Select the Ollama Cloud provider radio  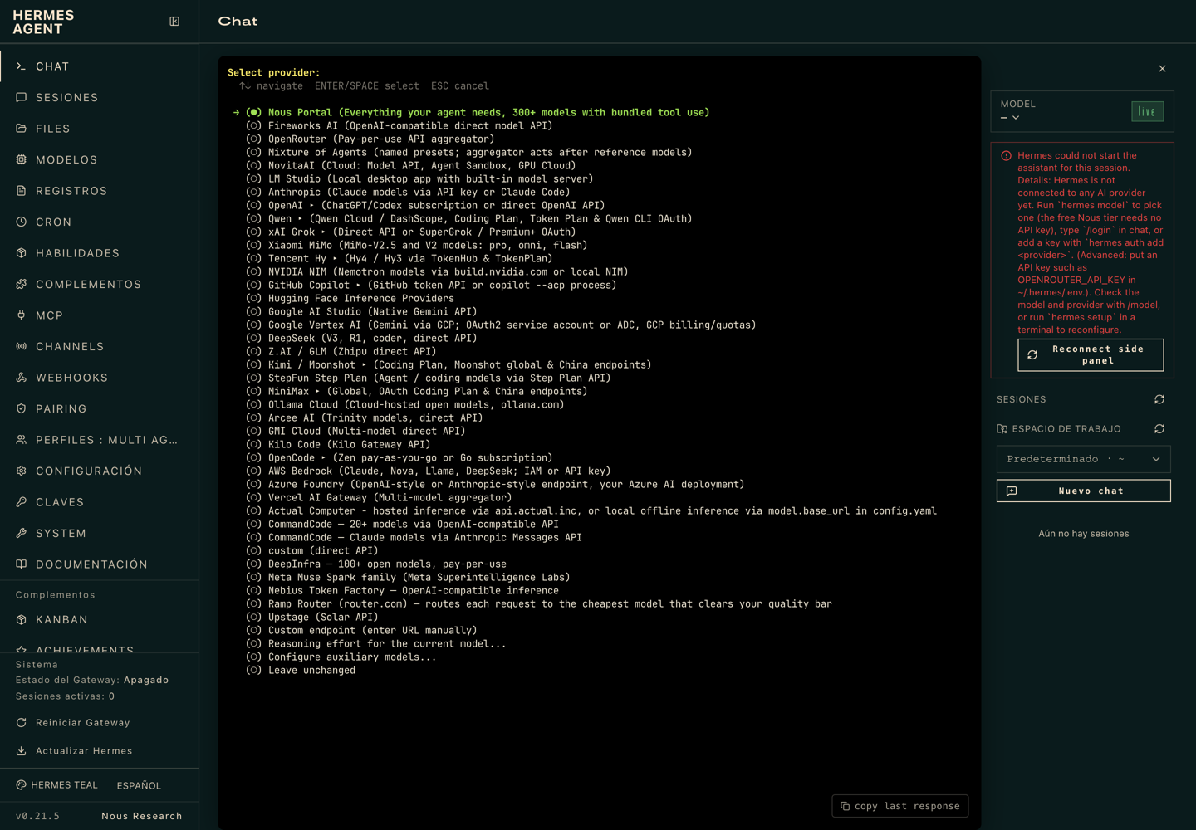(x=254, y=405)
